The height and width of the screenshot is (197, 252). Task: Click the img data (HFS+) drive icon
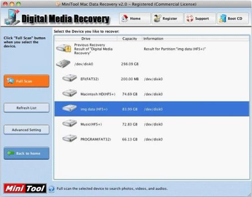[x=70, y=108]
